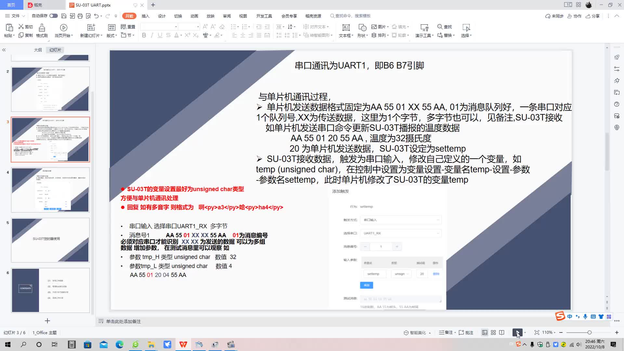Switch to the 切换 transitions tab
This screenshot has width=624, height=351.
tap(178, 16)
